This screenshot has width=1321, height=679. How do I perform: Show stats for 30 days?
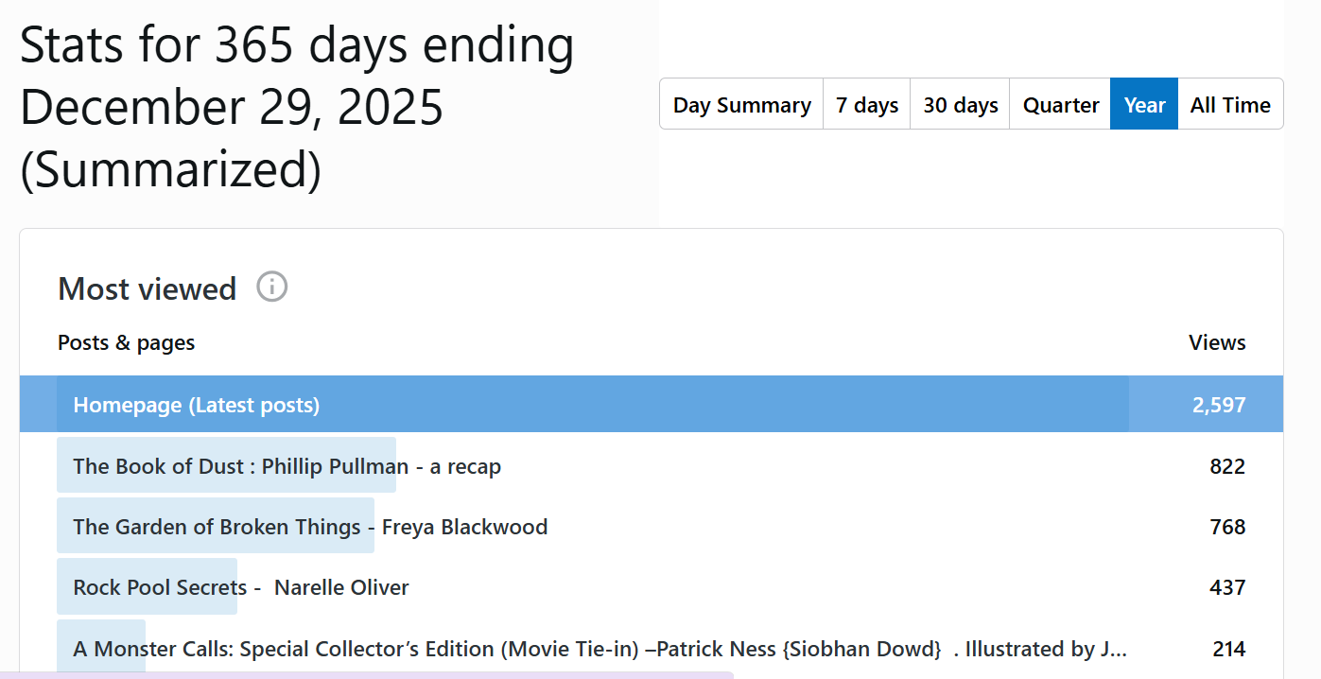(960, 105)
